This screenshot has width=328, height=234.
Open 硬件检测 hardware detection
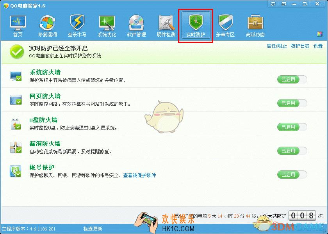coord(166,26)
